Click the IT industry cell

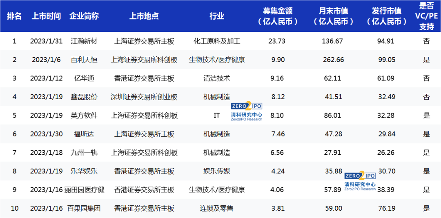click(x=217, y=116)
